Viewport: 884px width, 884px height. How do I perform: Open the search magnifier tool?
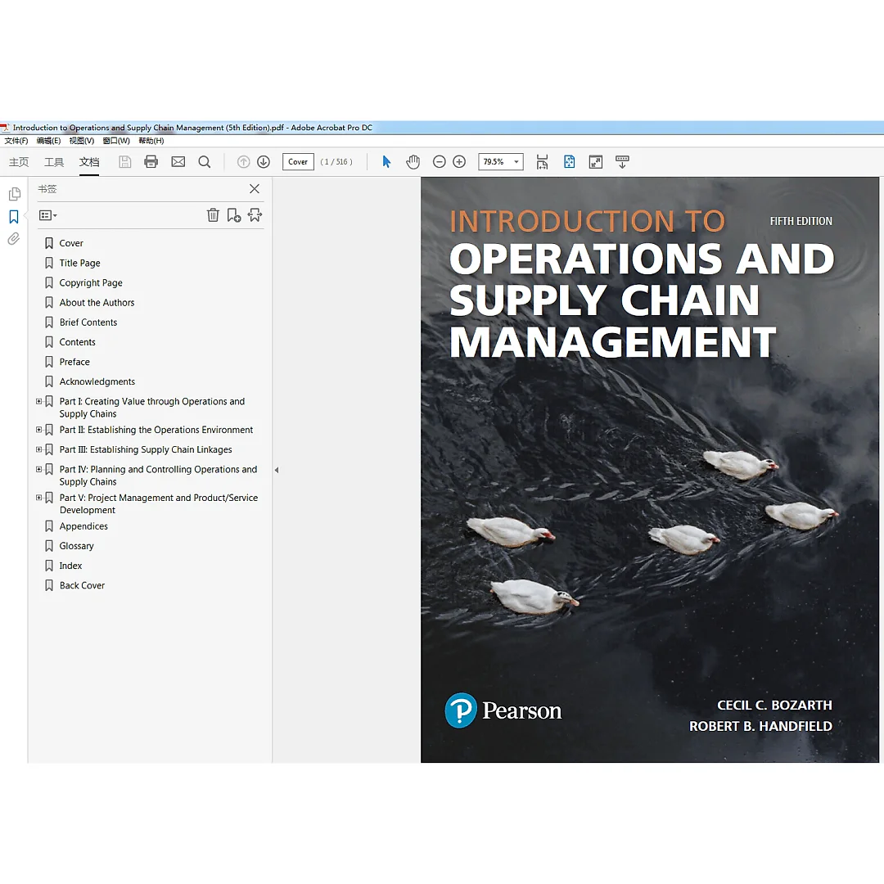pyautogui.click(x=205, y=162)
